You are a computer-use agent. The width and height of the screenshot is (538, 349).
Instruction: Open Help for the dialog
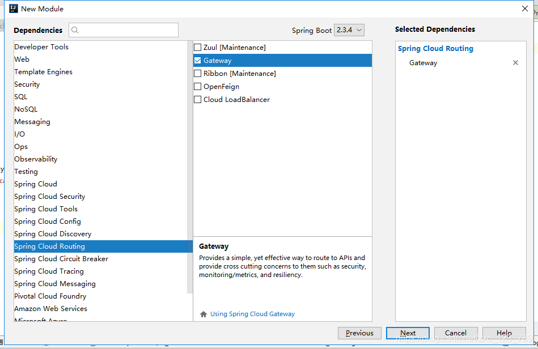[x=503, y=333]
